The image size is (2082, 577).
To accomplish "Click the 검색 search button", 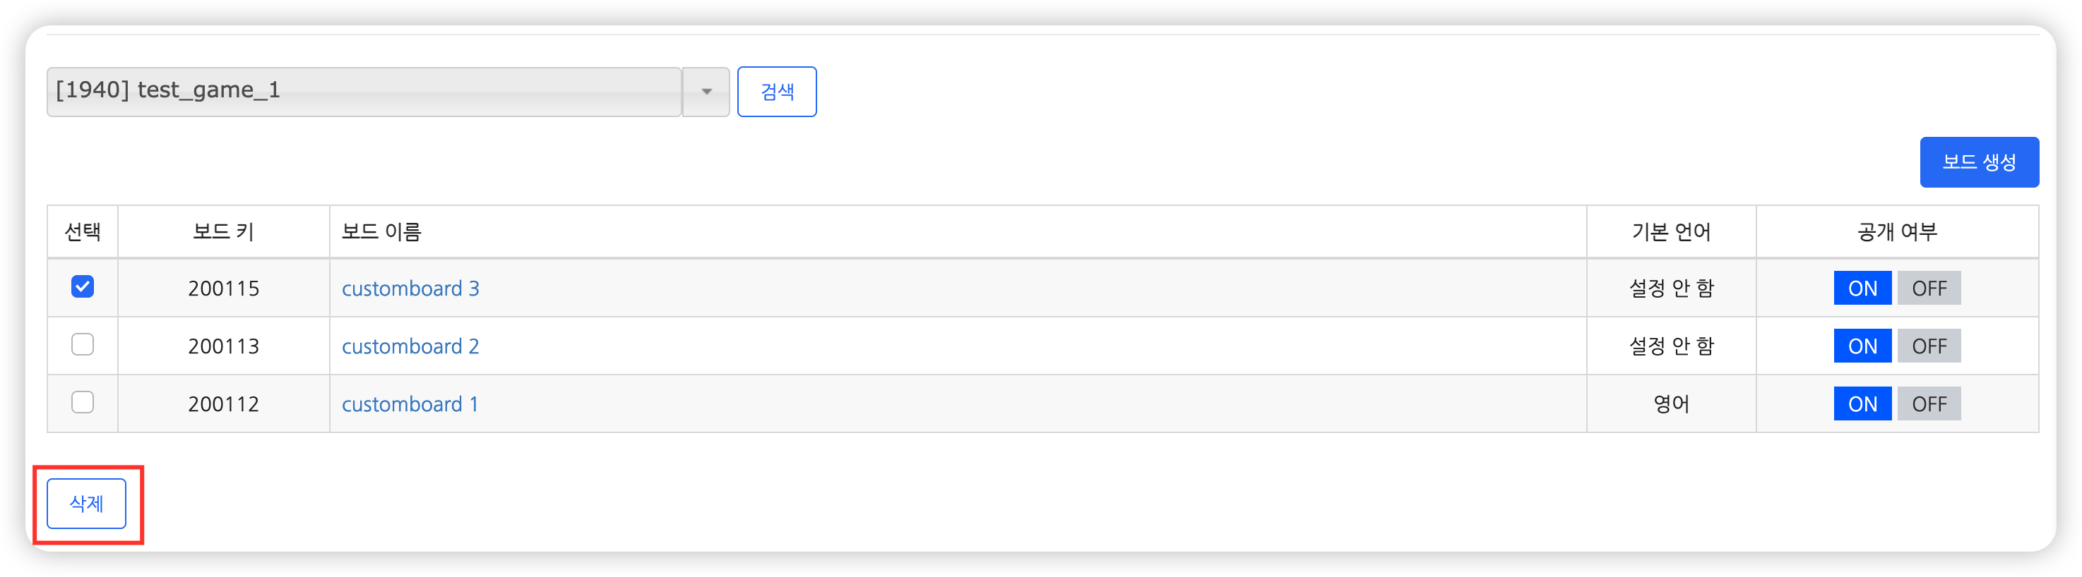I will [x=776, y=92].
